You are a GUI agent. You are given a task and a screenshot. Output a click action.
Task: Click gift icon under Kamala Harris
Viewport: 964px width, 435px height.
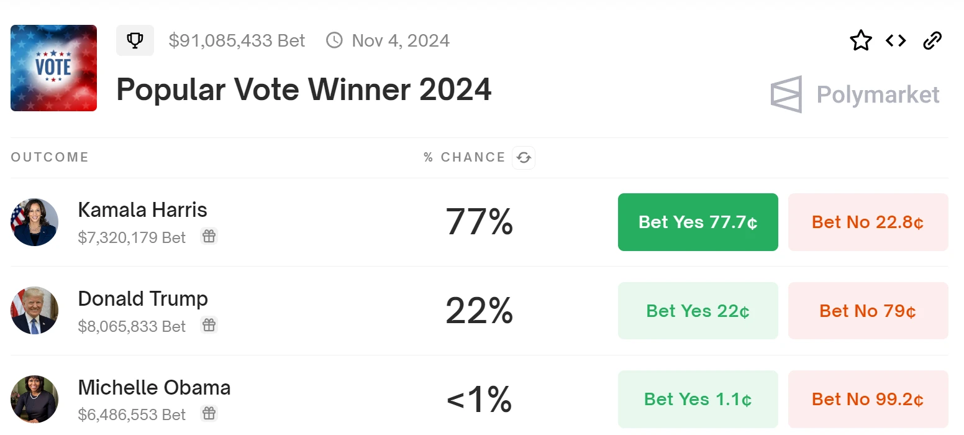(209, 236)
